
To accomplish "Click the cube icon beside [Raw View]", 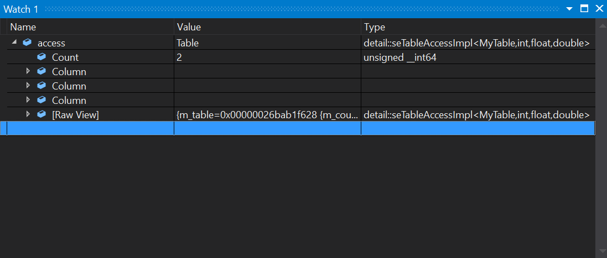I will click(x=41, y=114).
